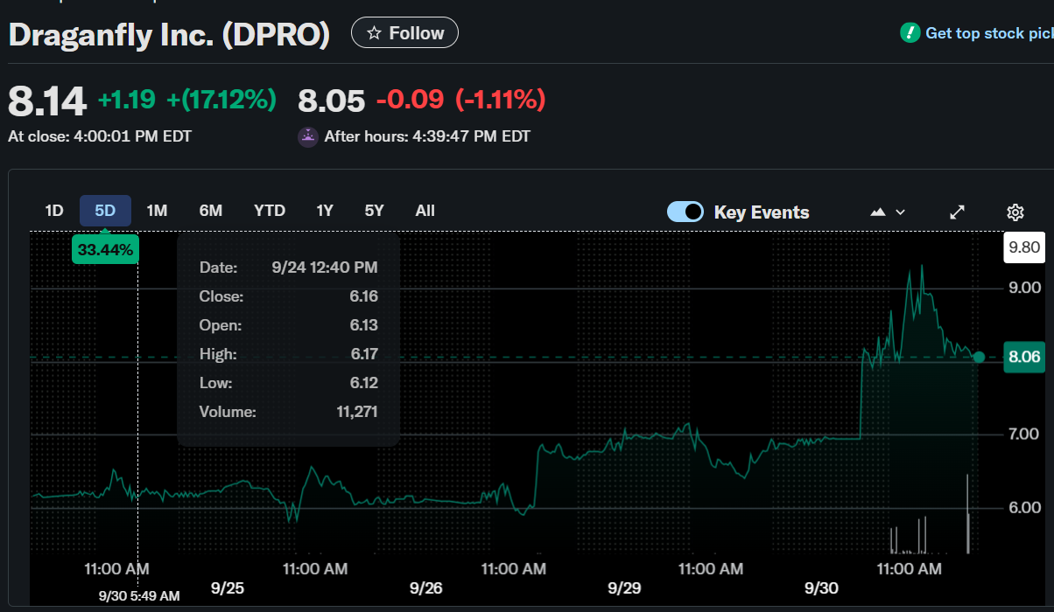Select the 1D time range tab
This screenshot has width=1054, height=612.
[54, 211]
